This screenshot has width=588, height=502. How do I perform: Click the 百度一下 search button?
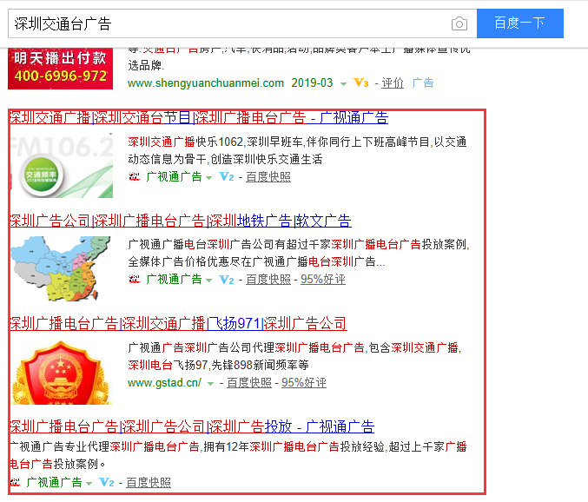519,23
